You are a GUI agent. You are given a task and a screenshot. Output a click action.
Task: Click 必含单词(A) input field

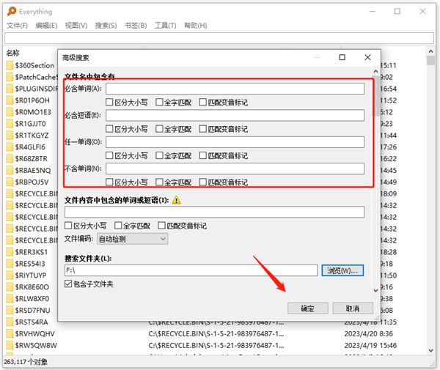pyautogui.click(x=235, y=89)
